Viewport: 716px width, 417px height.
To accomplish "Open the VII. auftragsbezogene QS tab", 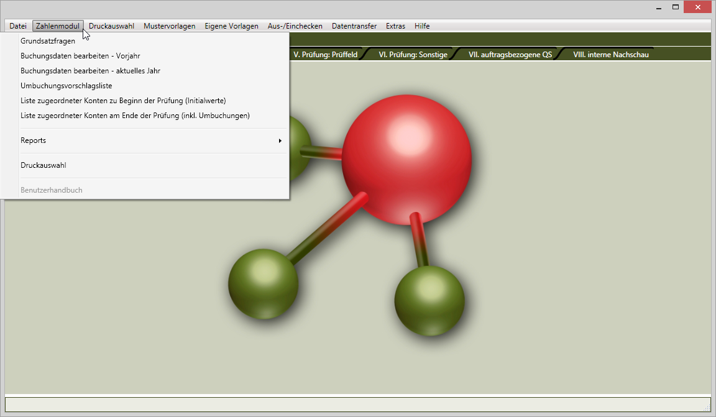I will point(510,55).
